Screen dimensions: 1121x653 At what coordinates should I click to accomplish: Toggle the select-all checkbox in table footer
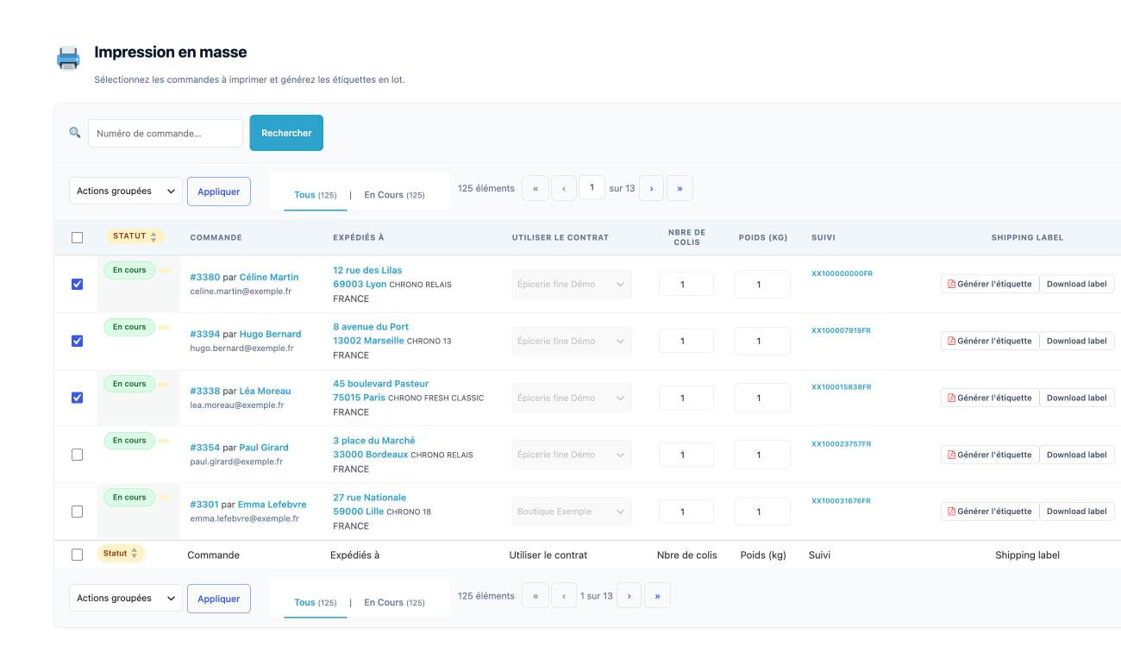(77, 555)
